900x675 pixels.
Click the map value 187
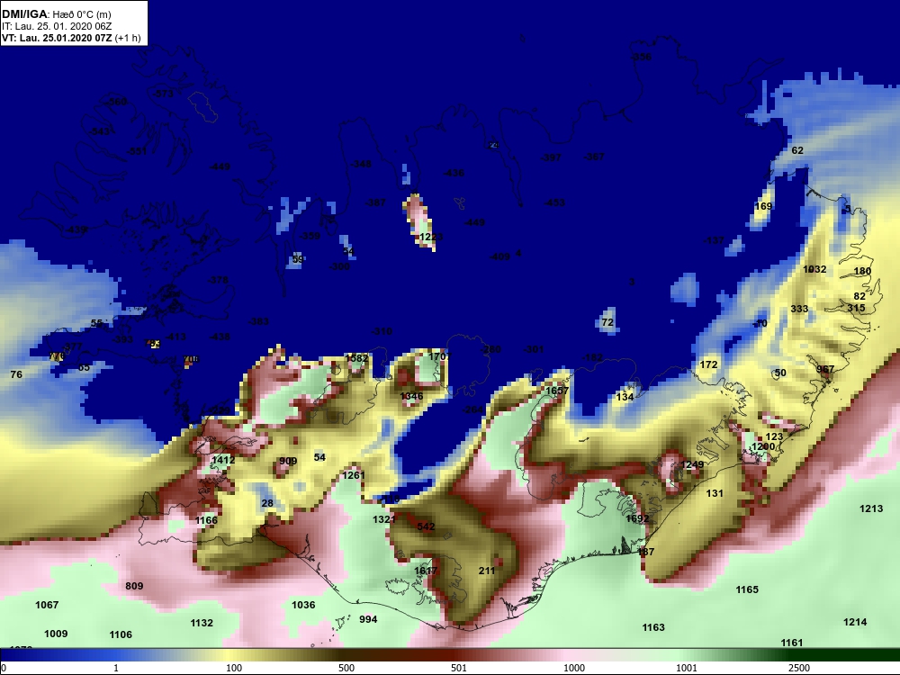pyautogui.click(x=645, y=552)
